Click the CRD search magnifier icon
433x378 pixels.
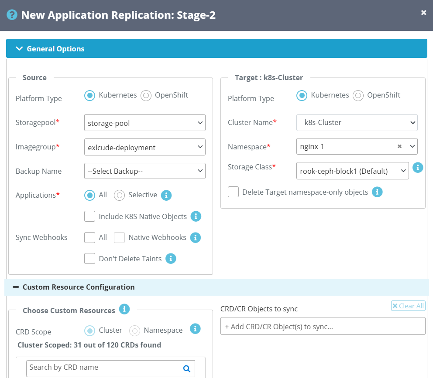coord(187,368)
